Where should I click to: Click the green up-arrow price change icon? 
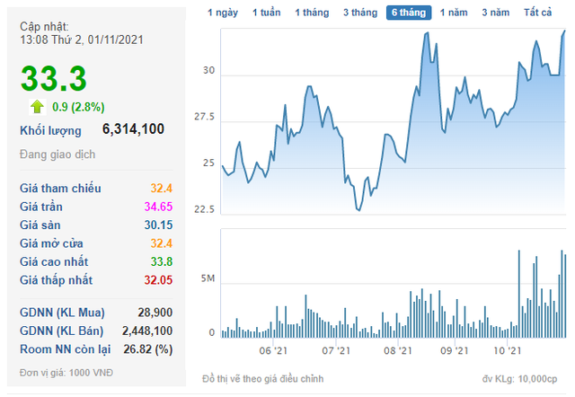click(37, 107)
